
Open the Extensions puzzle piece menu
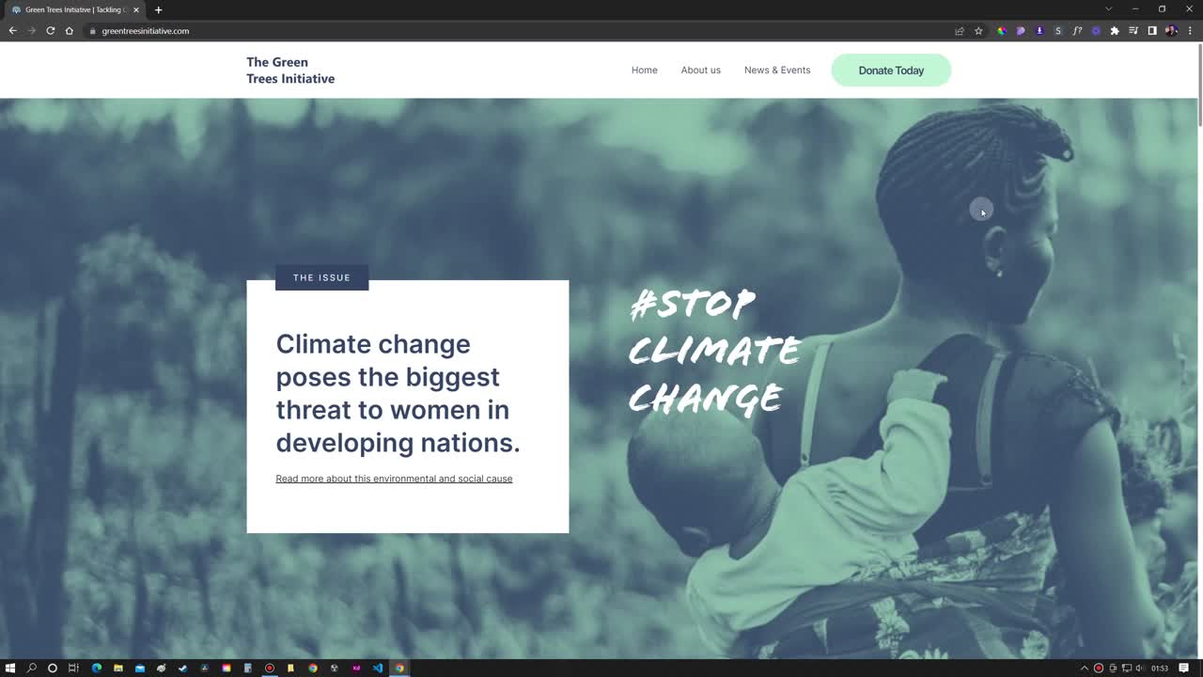click(x=1115, y=31)
